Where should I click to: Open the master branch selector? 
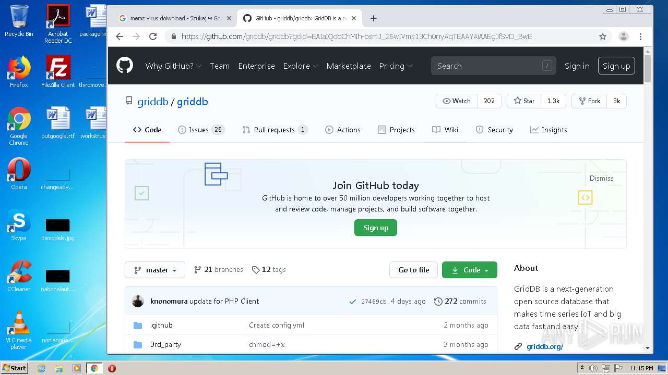pos(155,270)
